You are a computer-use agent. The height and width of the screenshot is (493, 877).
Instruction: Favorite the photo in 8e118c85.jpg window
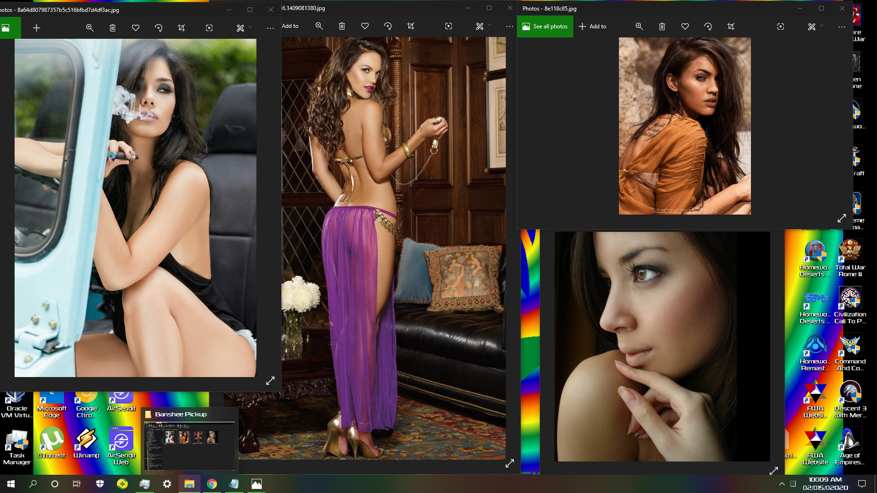685,26
